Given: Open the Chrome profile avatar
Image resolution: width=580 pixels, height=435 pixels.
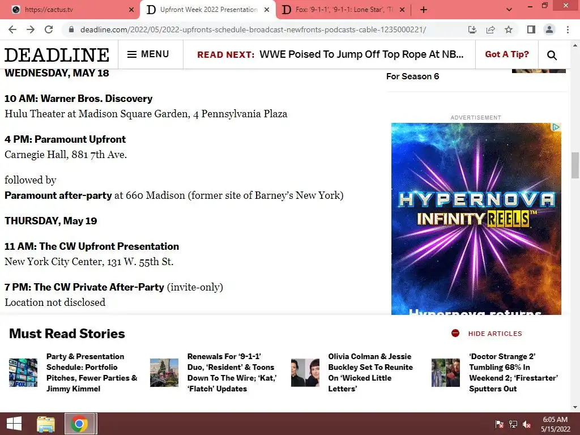Looking at the screenshot, I should click(549, 29).
